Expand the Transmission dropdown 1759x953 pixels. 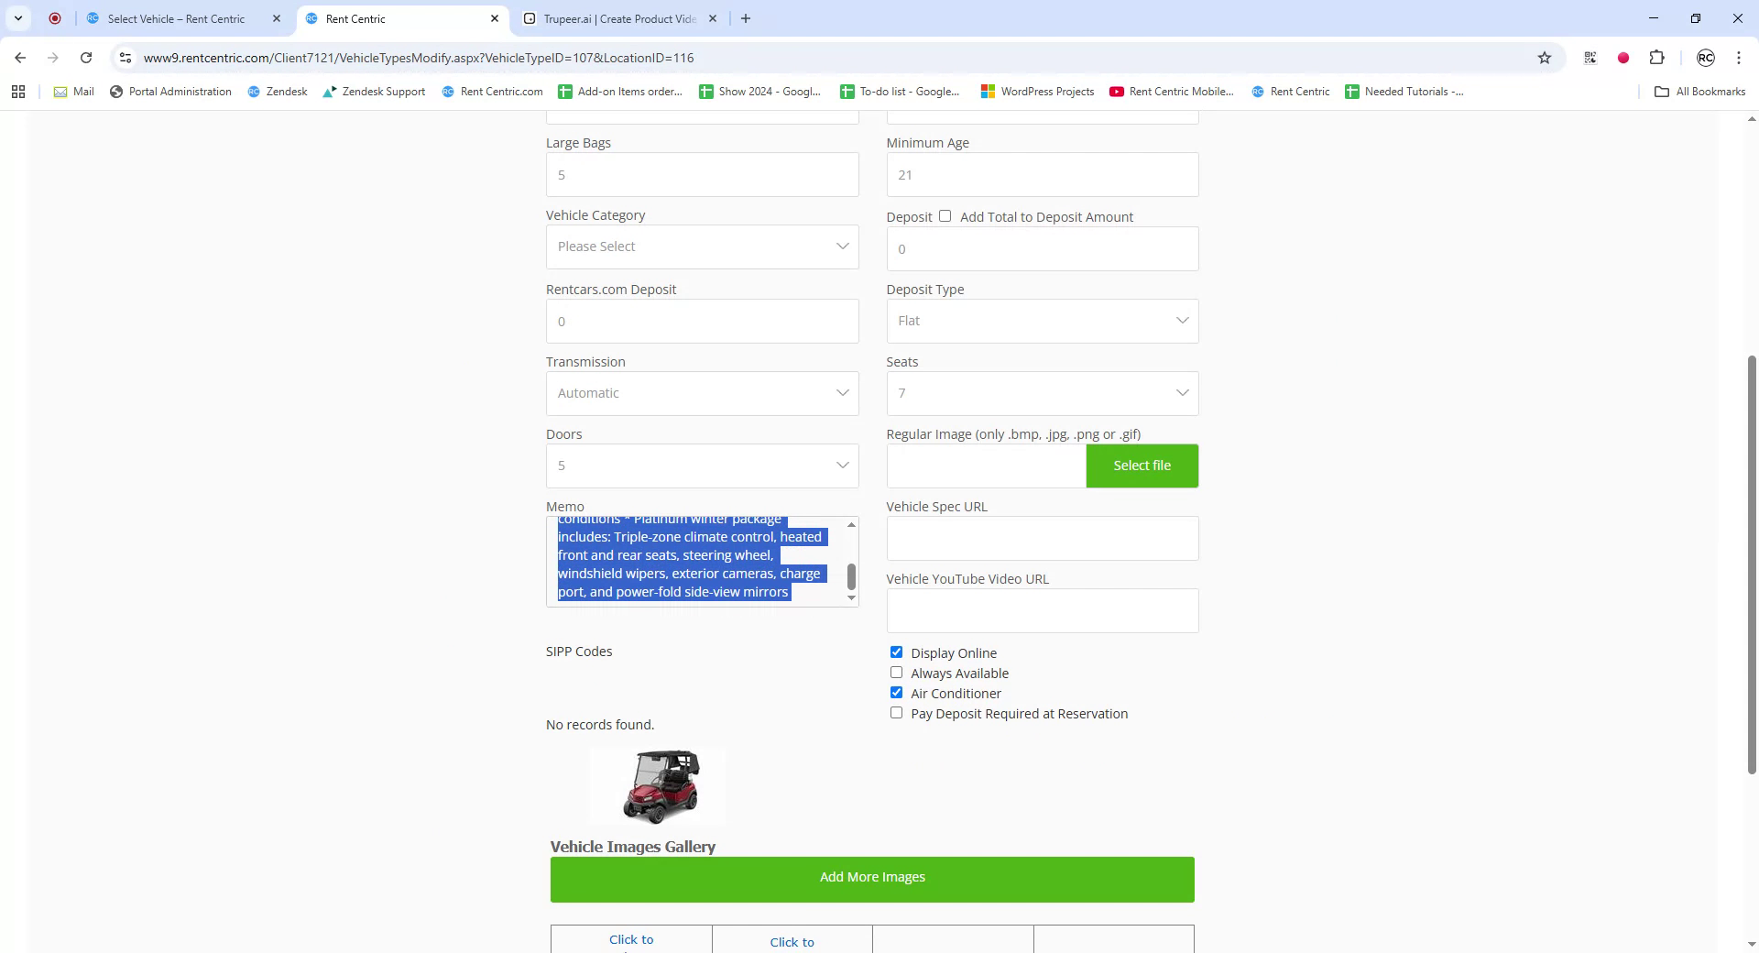point(702,392)
